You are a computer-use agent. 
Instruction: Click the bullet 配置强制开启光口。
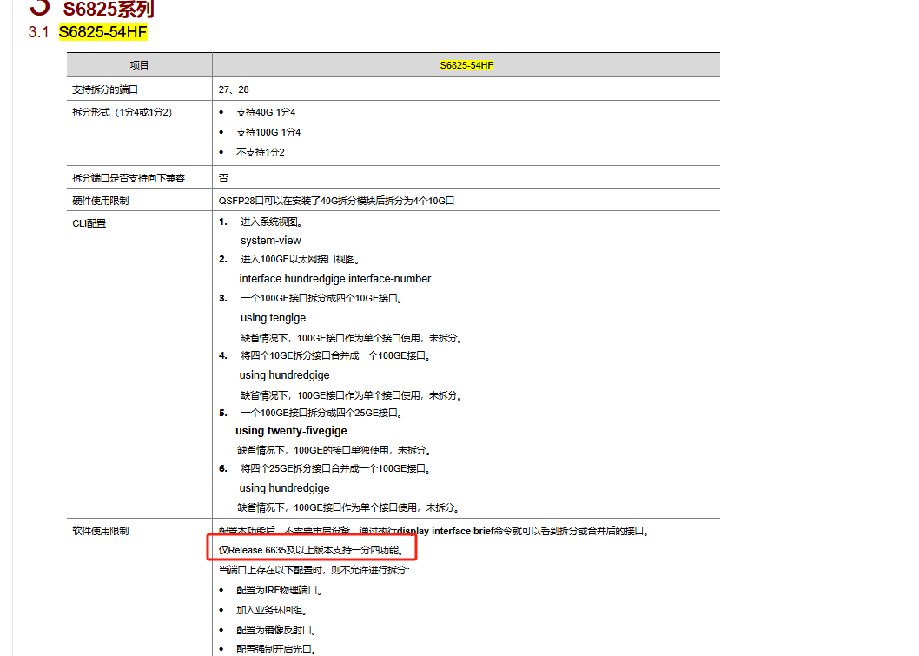(x=276, y=649)
